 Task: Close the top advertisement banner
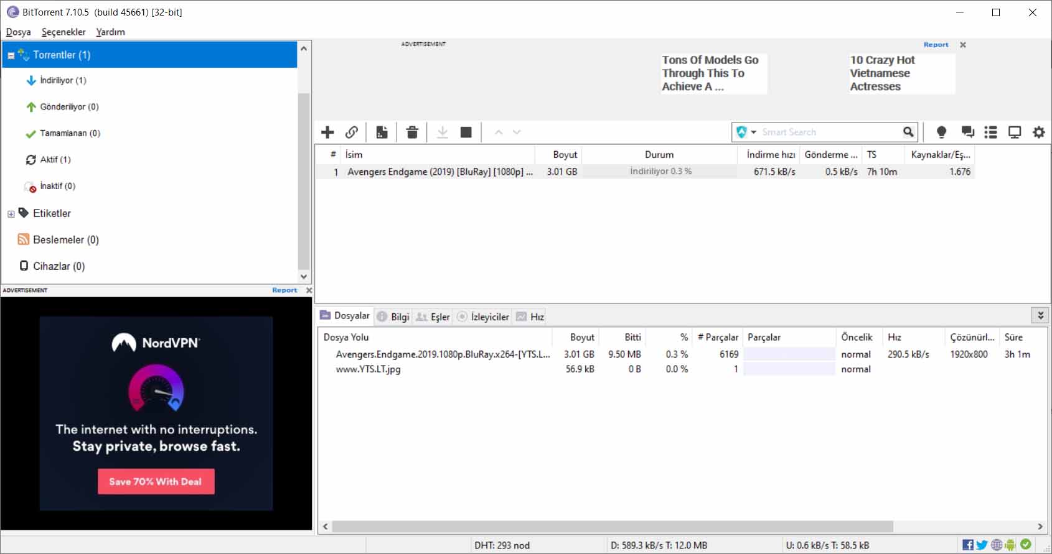tap(963, 45)
